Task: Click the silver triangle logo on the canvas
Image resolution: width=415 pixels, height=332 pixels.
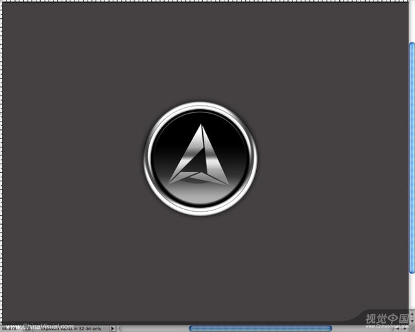Action: [x=199, y=155]
